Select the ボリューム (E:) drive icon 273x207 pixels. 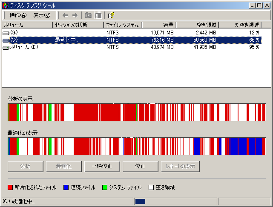[x=6, y=47]
